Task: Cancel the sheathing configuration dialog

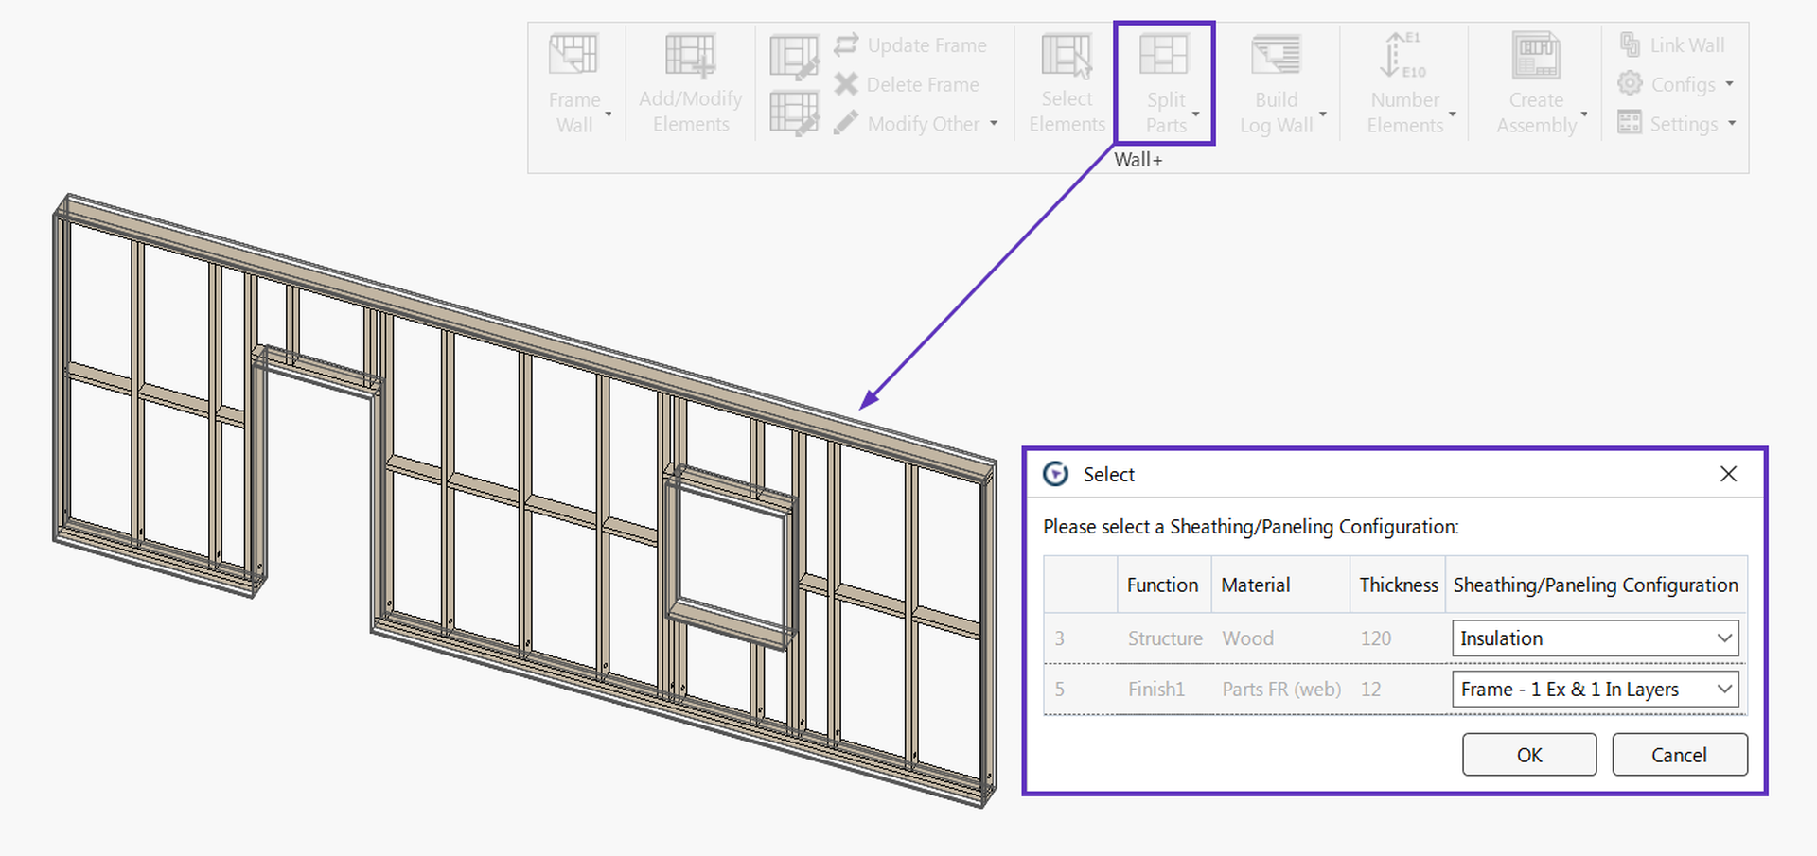Action: (1679, 755)
